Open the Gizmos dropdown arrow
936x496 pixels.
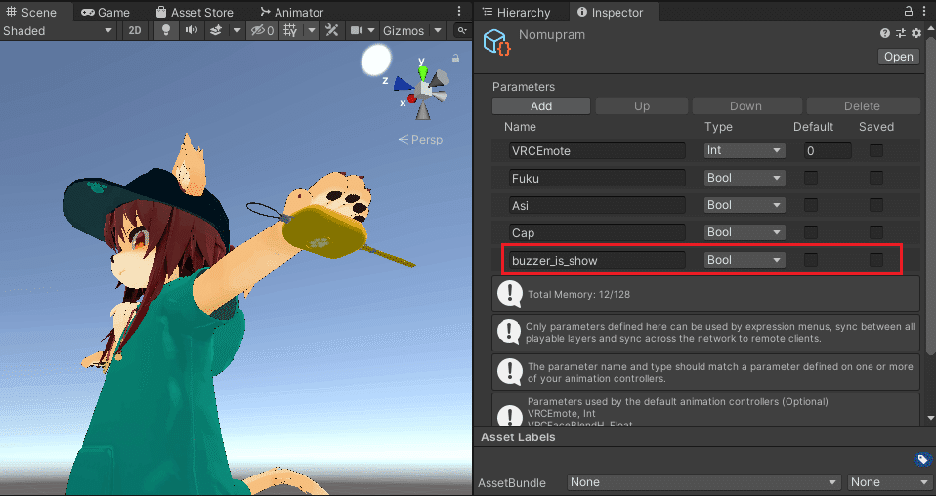tap(438, 30)
